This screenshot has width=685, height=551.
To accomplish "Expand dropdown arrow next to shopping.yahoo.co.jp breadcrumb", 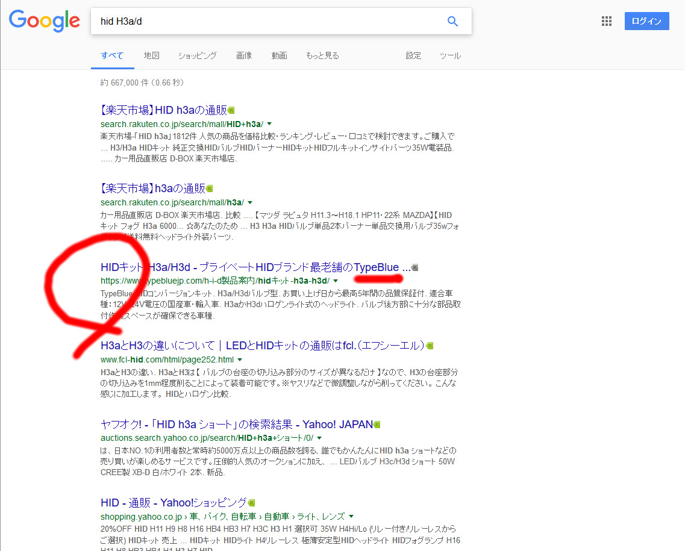I will pos(351,517).
